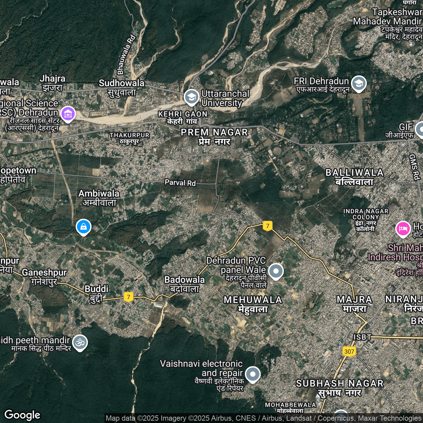Open the Vaishnavi electronic and repair pin
The image size is (423, 423).
(253, 374)
